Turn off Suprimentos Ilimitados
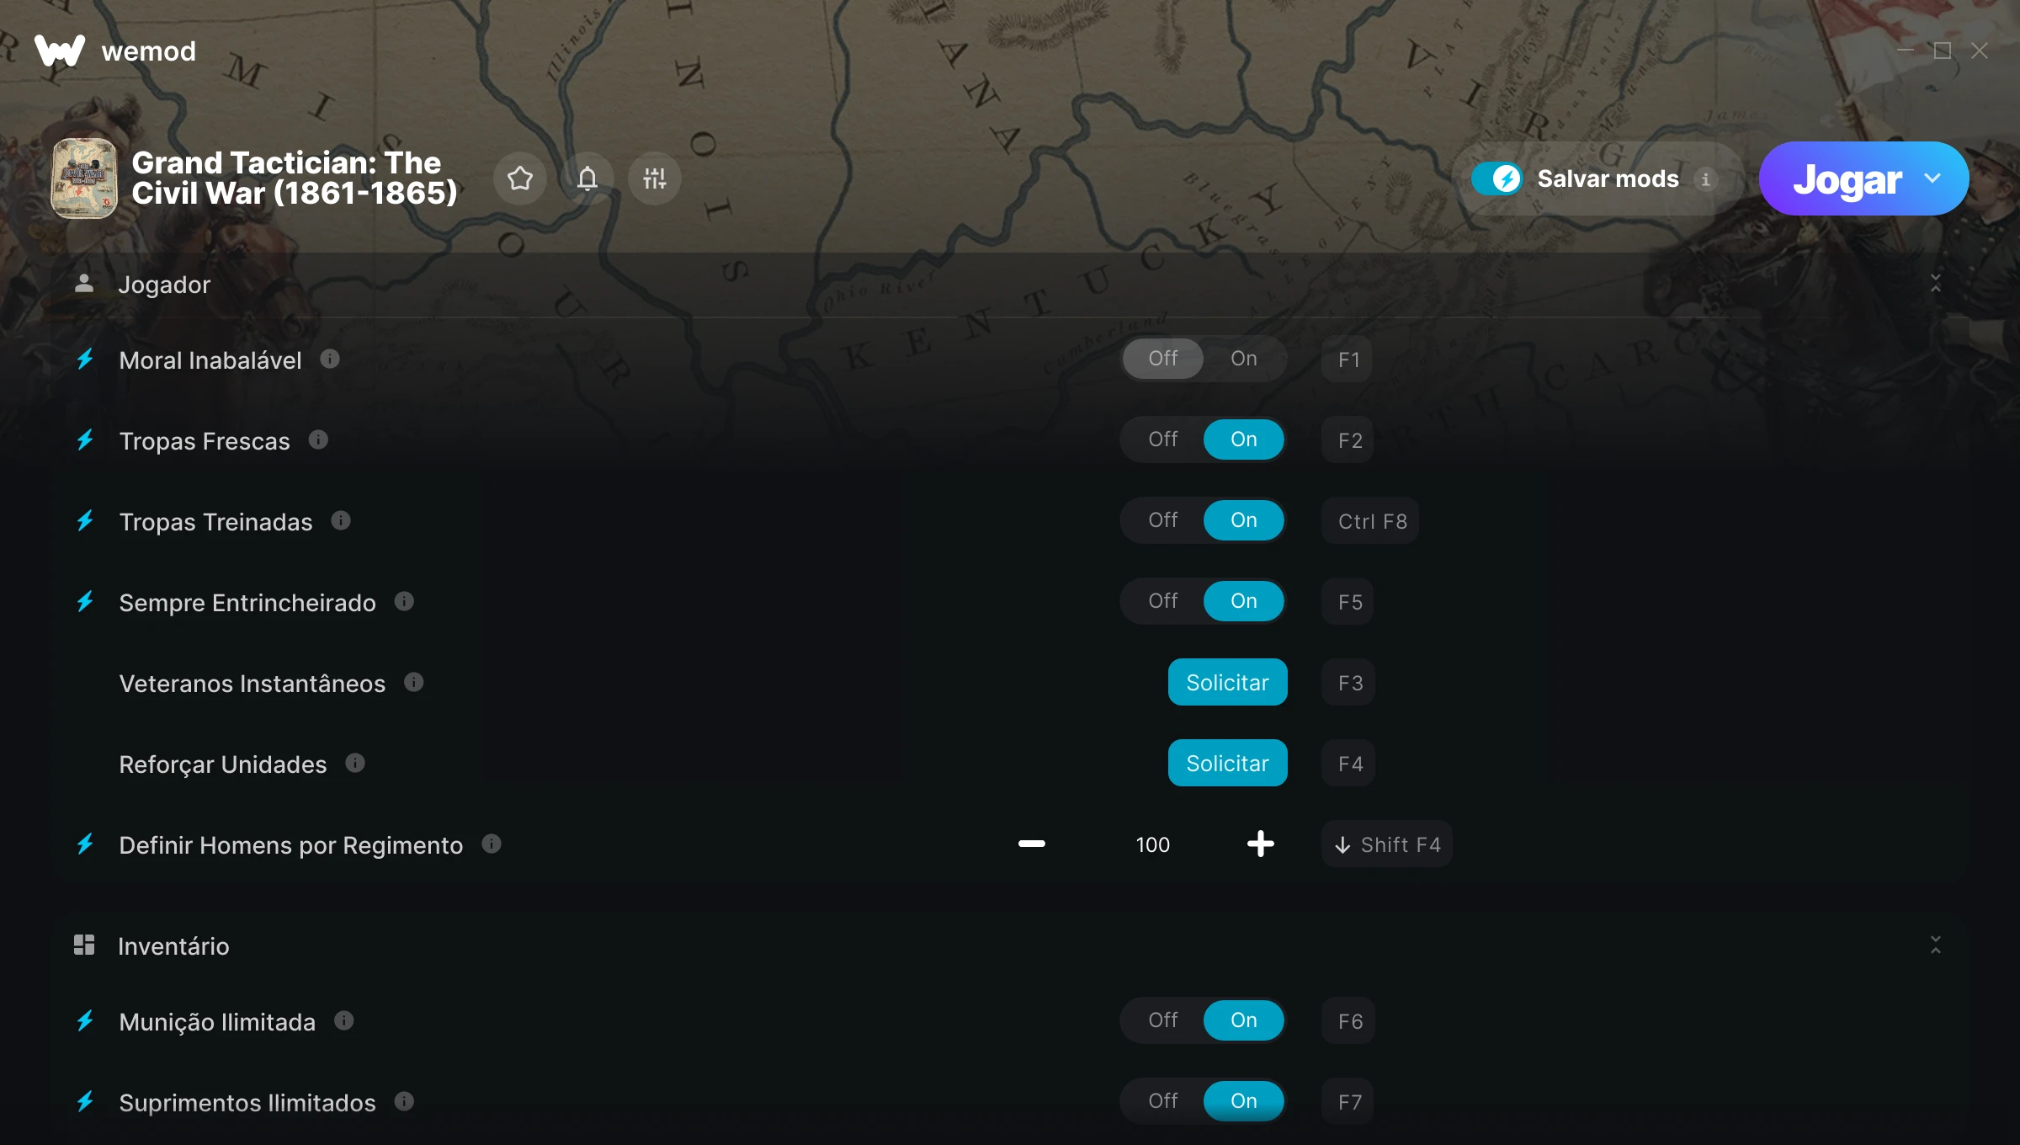 click(x=1163, y=1101)
